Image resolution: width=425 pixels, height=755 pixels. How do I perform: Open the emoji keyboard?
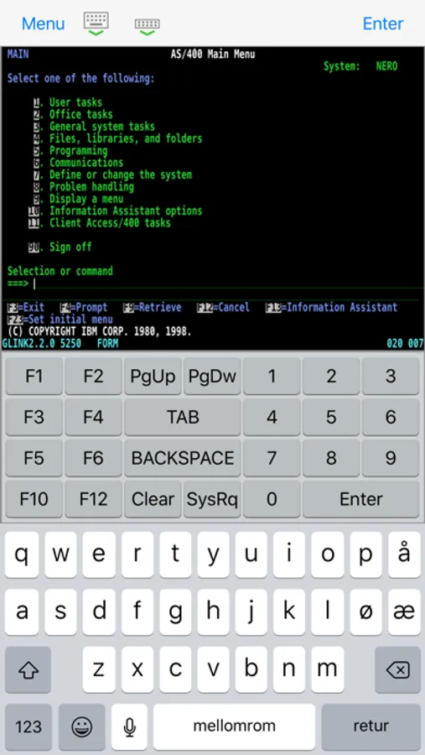pyautogui.click(x=82, y=727)
